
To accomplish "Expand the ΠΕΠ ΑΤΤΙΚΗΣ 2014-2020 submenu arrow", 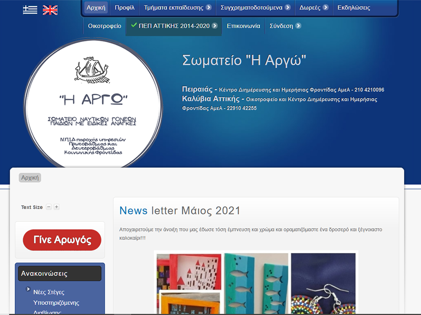I will [x=215, y=26].
